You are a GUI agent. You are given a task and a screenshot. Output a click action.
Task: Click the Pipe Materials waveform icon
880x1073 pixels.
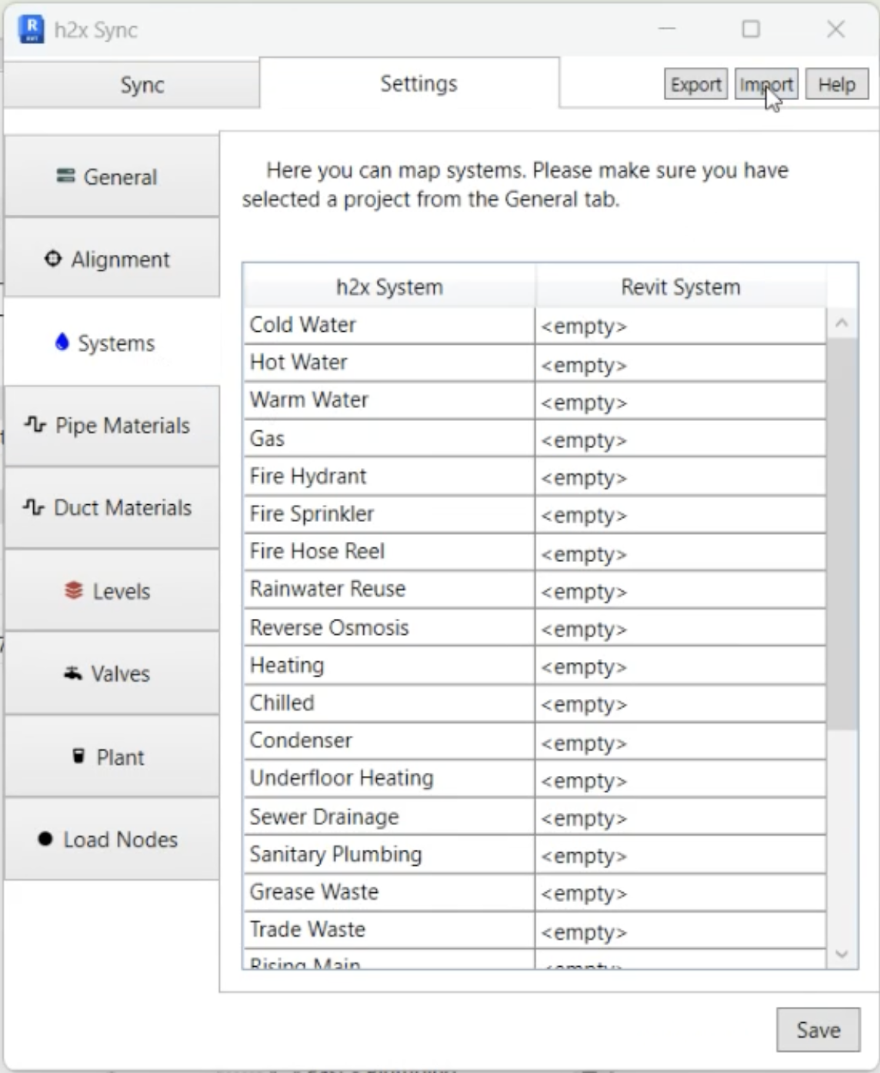(x=35, y=424)
